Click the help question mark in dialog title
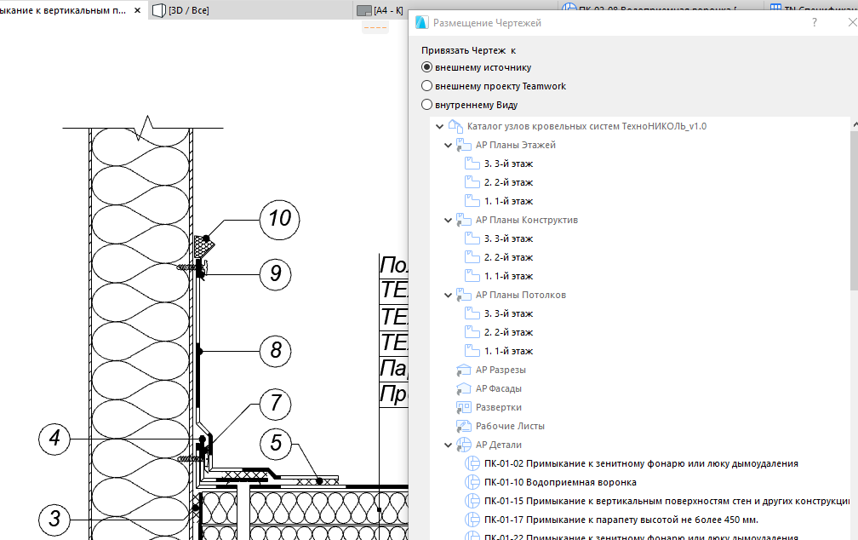 click(x=815, y=23)
